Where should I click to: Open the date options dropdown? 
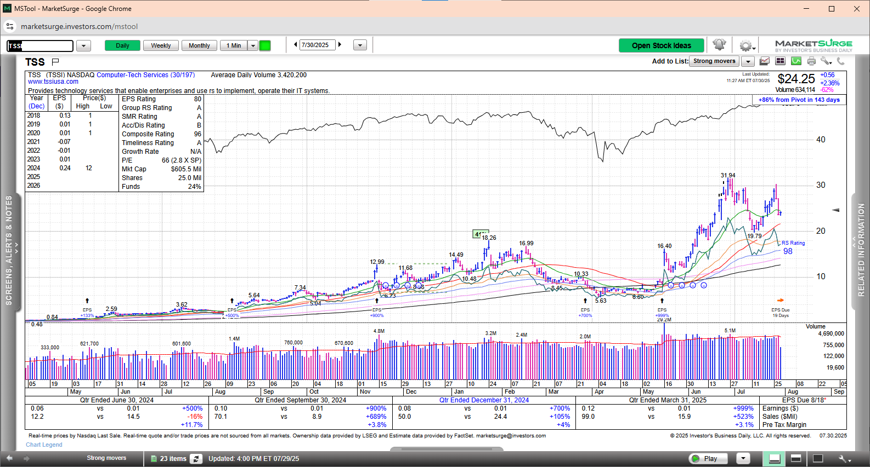(360, 45)
